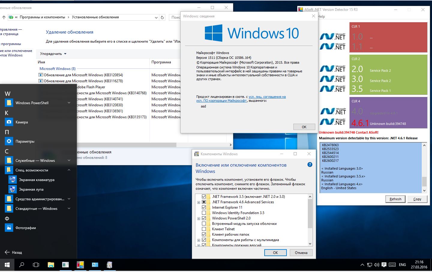
Task: Open усл. лиц. соглашения license link
Action: tap(267, 97)
